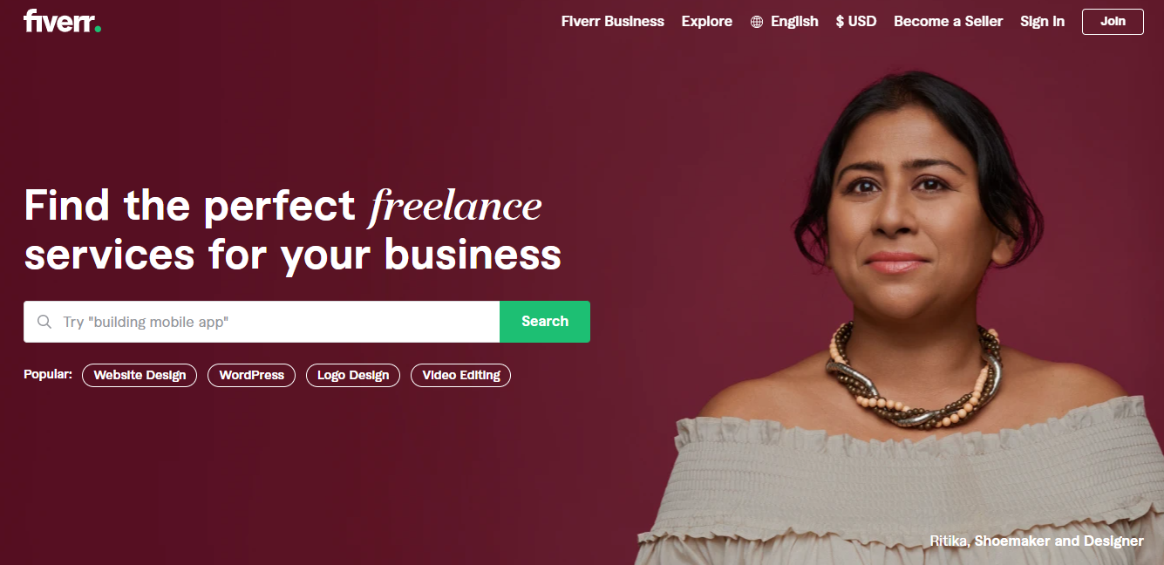The height and width of the screenshot is (565, 1164).
Task: Select the WordPress popular tag
Action: [251, 375]
